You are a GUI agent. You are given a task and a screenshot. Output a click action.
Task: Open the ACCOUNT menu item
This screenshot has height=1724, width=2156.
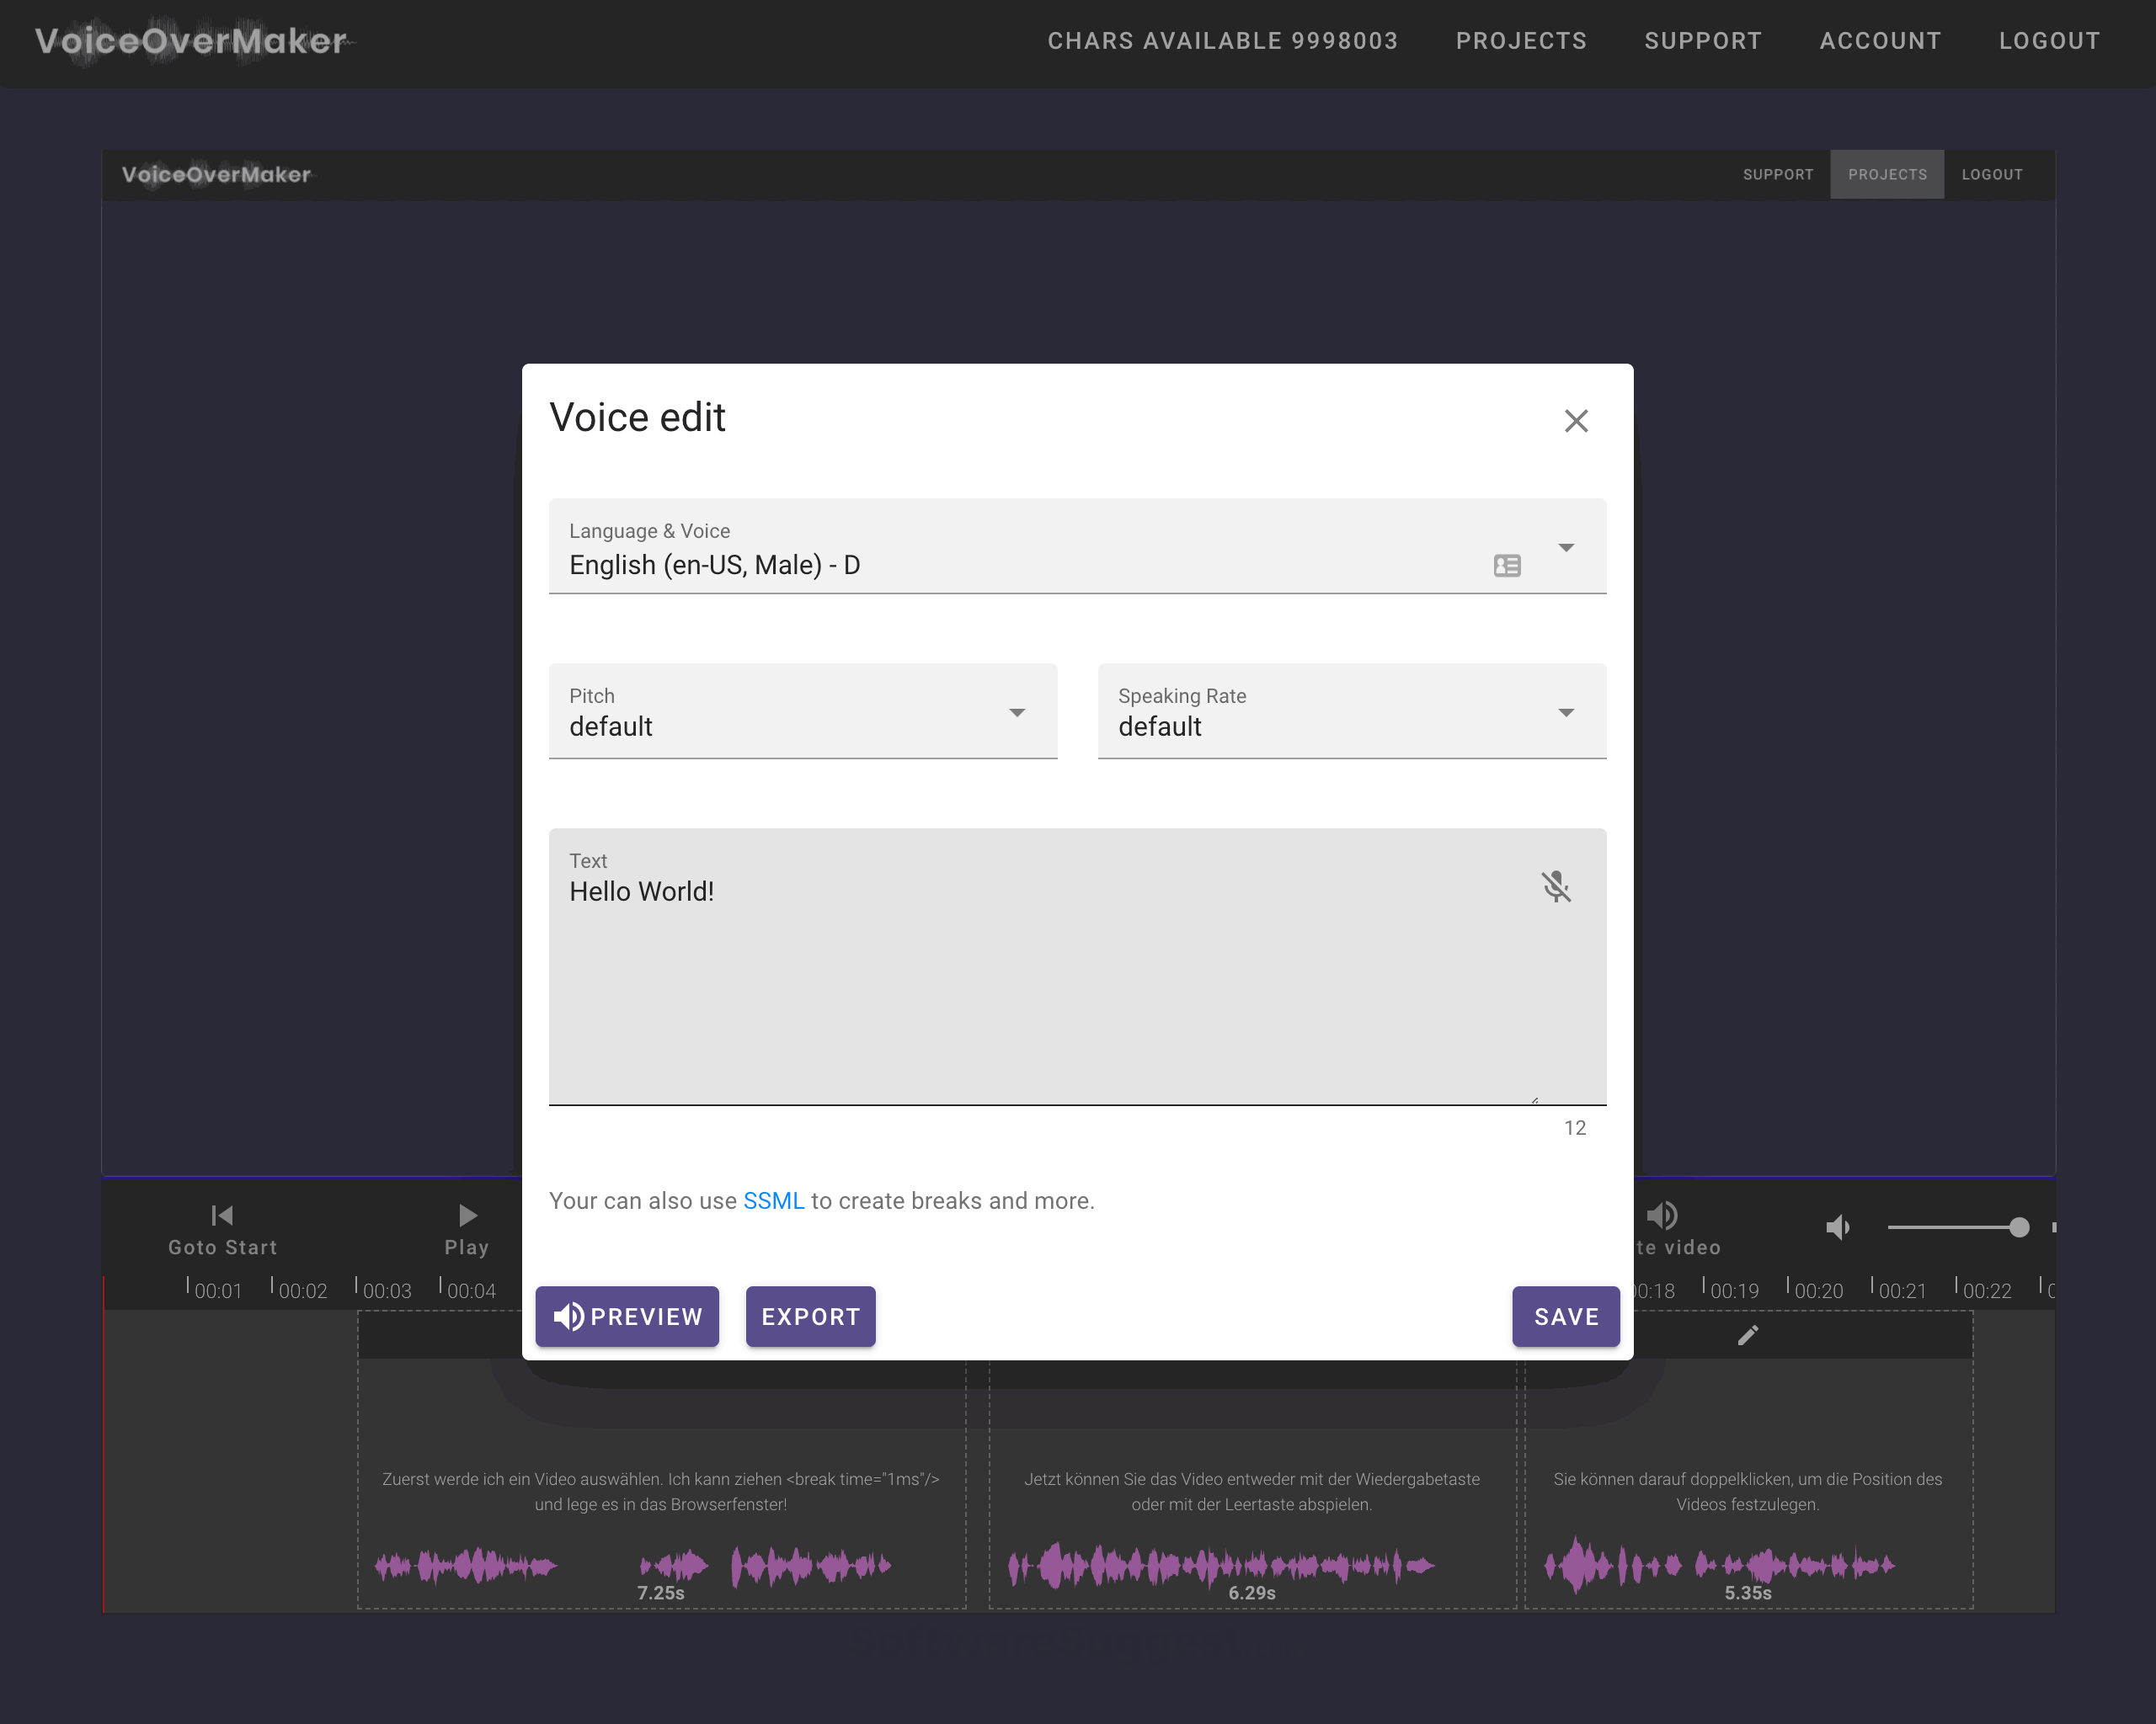click(1880, 41)
